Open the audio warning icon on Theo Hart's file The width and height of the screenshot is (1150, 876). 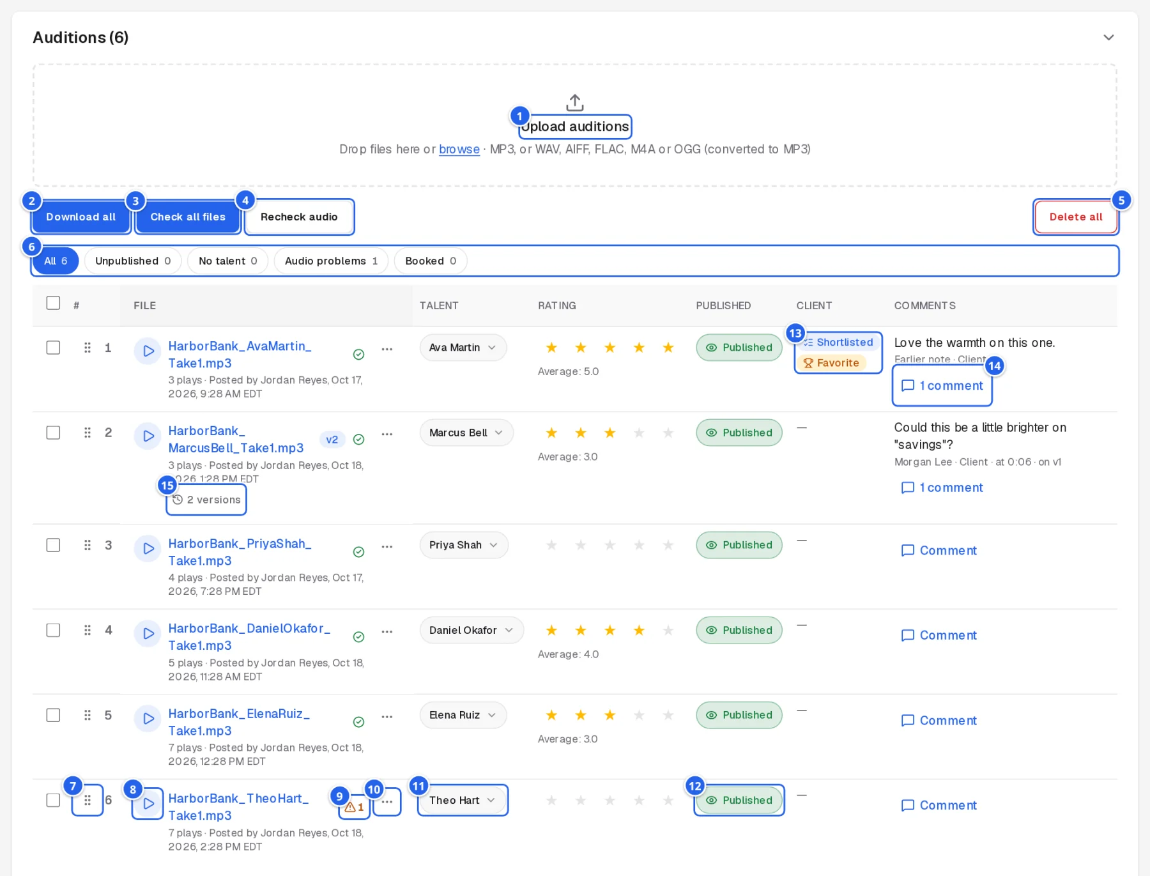pyautogui.click(x=355, y=807)
